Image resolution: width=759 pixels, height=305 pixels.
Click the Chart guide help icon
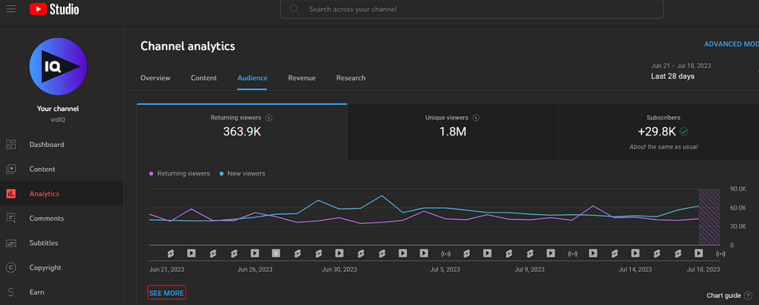pos(748,296)
